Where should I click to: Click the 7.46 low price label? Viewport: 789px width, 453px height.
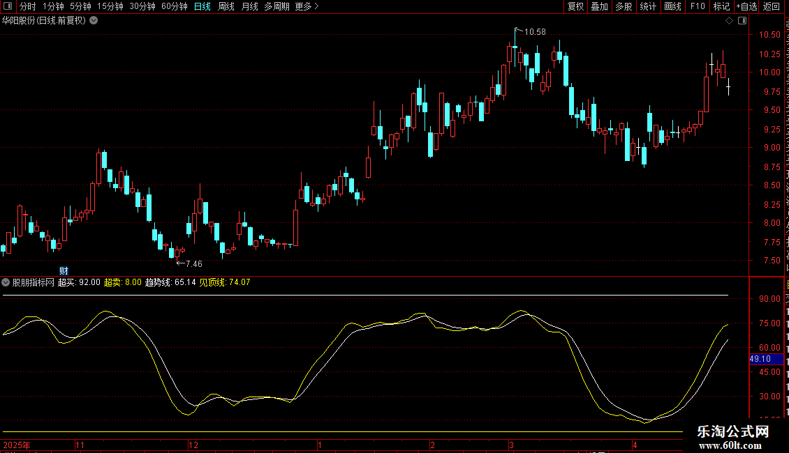pos(193,263)
